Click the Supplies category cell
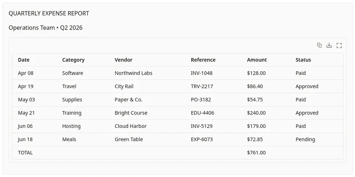 72,100
